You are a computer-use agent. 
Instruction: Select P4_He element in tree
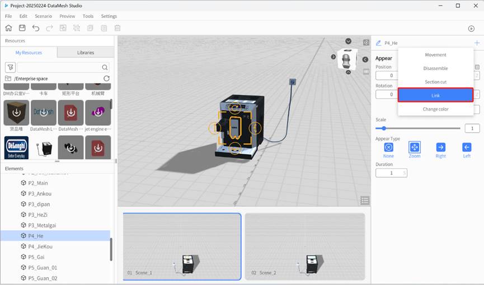pyautogui.click(x=55, y=236)
